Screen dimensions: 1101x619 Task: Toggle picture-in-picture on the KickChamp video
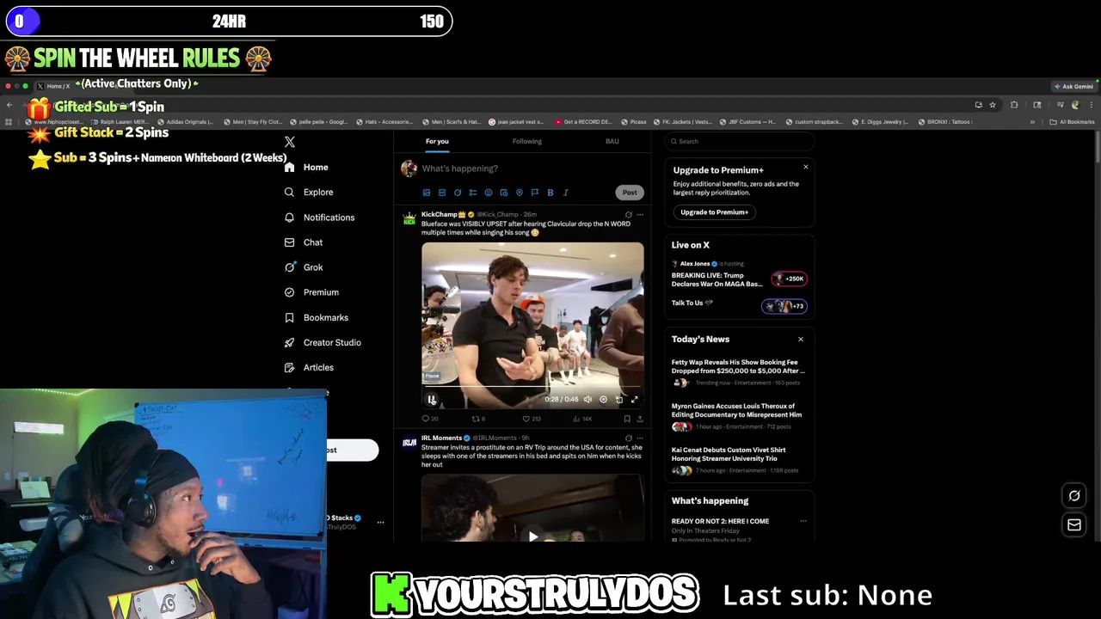click(x=618, y=399)
